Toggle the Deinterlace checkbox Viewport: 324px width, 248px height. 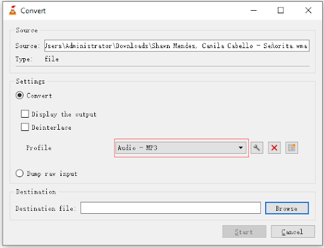point(25,127)
